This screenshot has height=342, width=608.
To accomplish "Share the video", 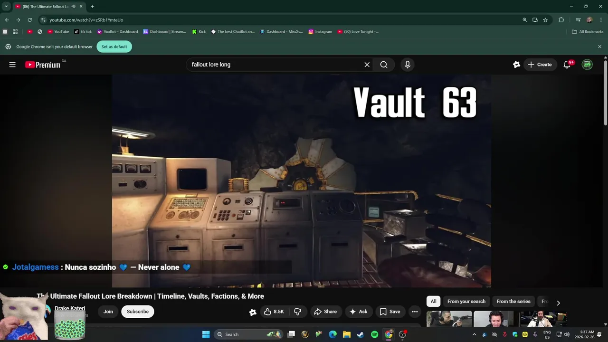I will 325,312.
